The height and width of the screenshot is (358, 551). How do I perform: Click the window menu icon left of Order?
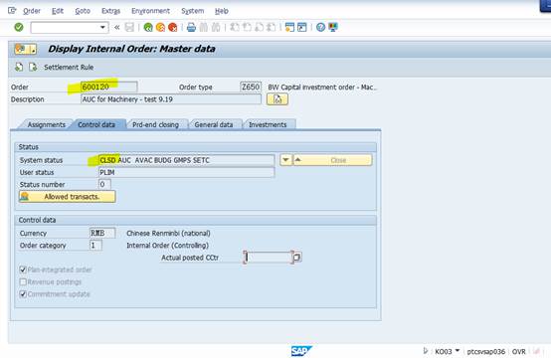point(12,11)
